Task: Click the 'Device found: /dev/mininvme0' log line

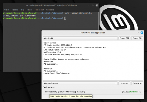Action: (57, 73)
